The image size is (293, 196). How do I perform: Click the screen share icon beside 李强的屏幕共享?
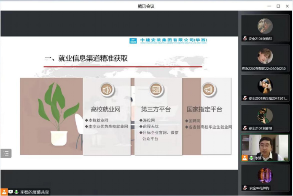[11, 192]
